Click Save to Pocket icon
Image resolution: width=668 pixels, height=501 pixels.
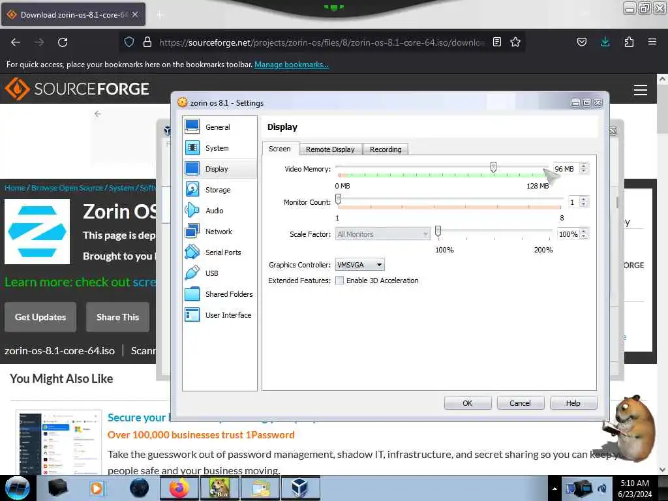coord(581,42)
